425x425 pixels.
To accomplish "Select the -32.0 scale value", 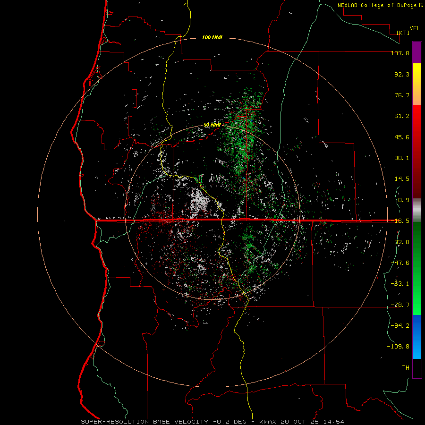I will pyautogui.click(x=400, y=242).
